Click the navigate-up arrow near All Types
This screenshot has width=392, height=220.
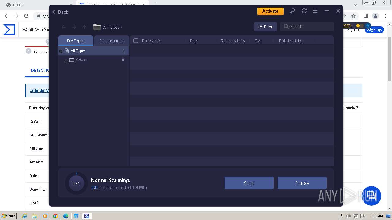pyautogui.click(x=84, y=27)
